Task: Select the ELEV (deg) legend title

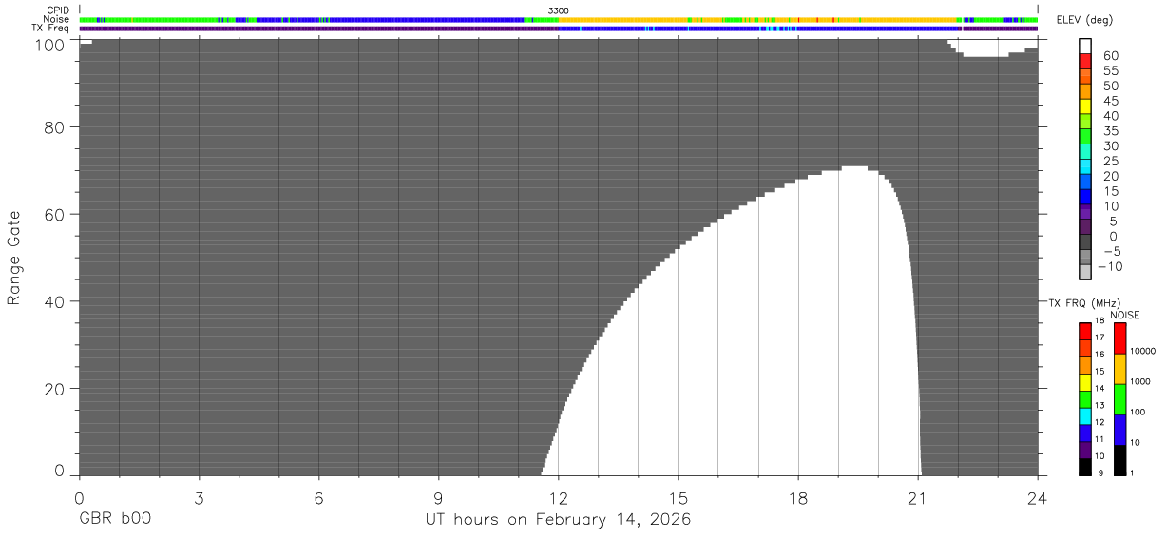Action: point(1085,21)
